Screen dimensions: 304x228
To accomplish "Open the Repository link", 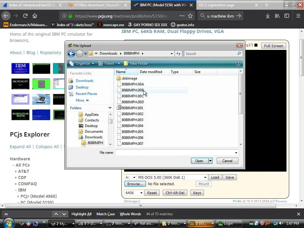I will (50, 53).
